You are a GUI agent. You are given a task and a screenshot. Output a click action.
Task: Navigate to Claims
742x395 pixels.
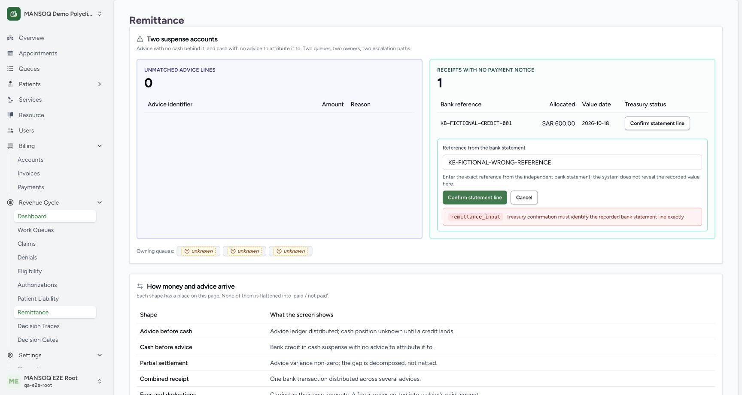tap(55, 244)
